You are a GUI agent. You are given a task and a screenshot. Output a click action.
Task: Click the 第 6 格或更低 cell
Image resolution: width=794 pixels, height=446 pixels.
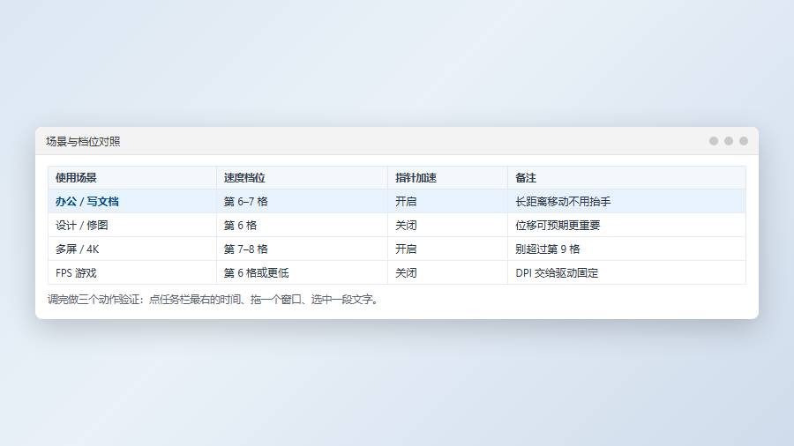pyautogui.click(x=302, y=272)
